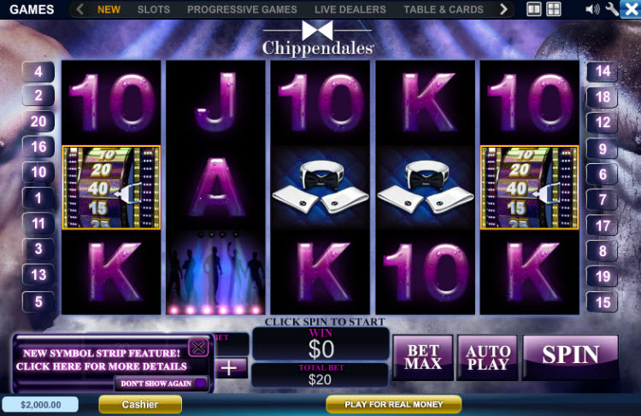This screenshot has height=416, width=641.
Task: Select payline number 4 marker
Action: [x=38, y=72]
